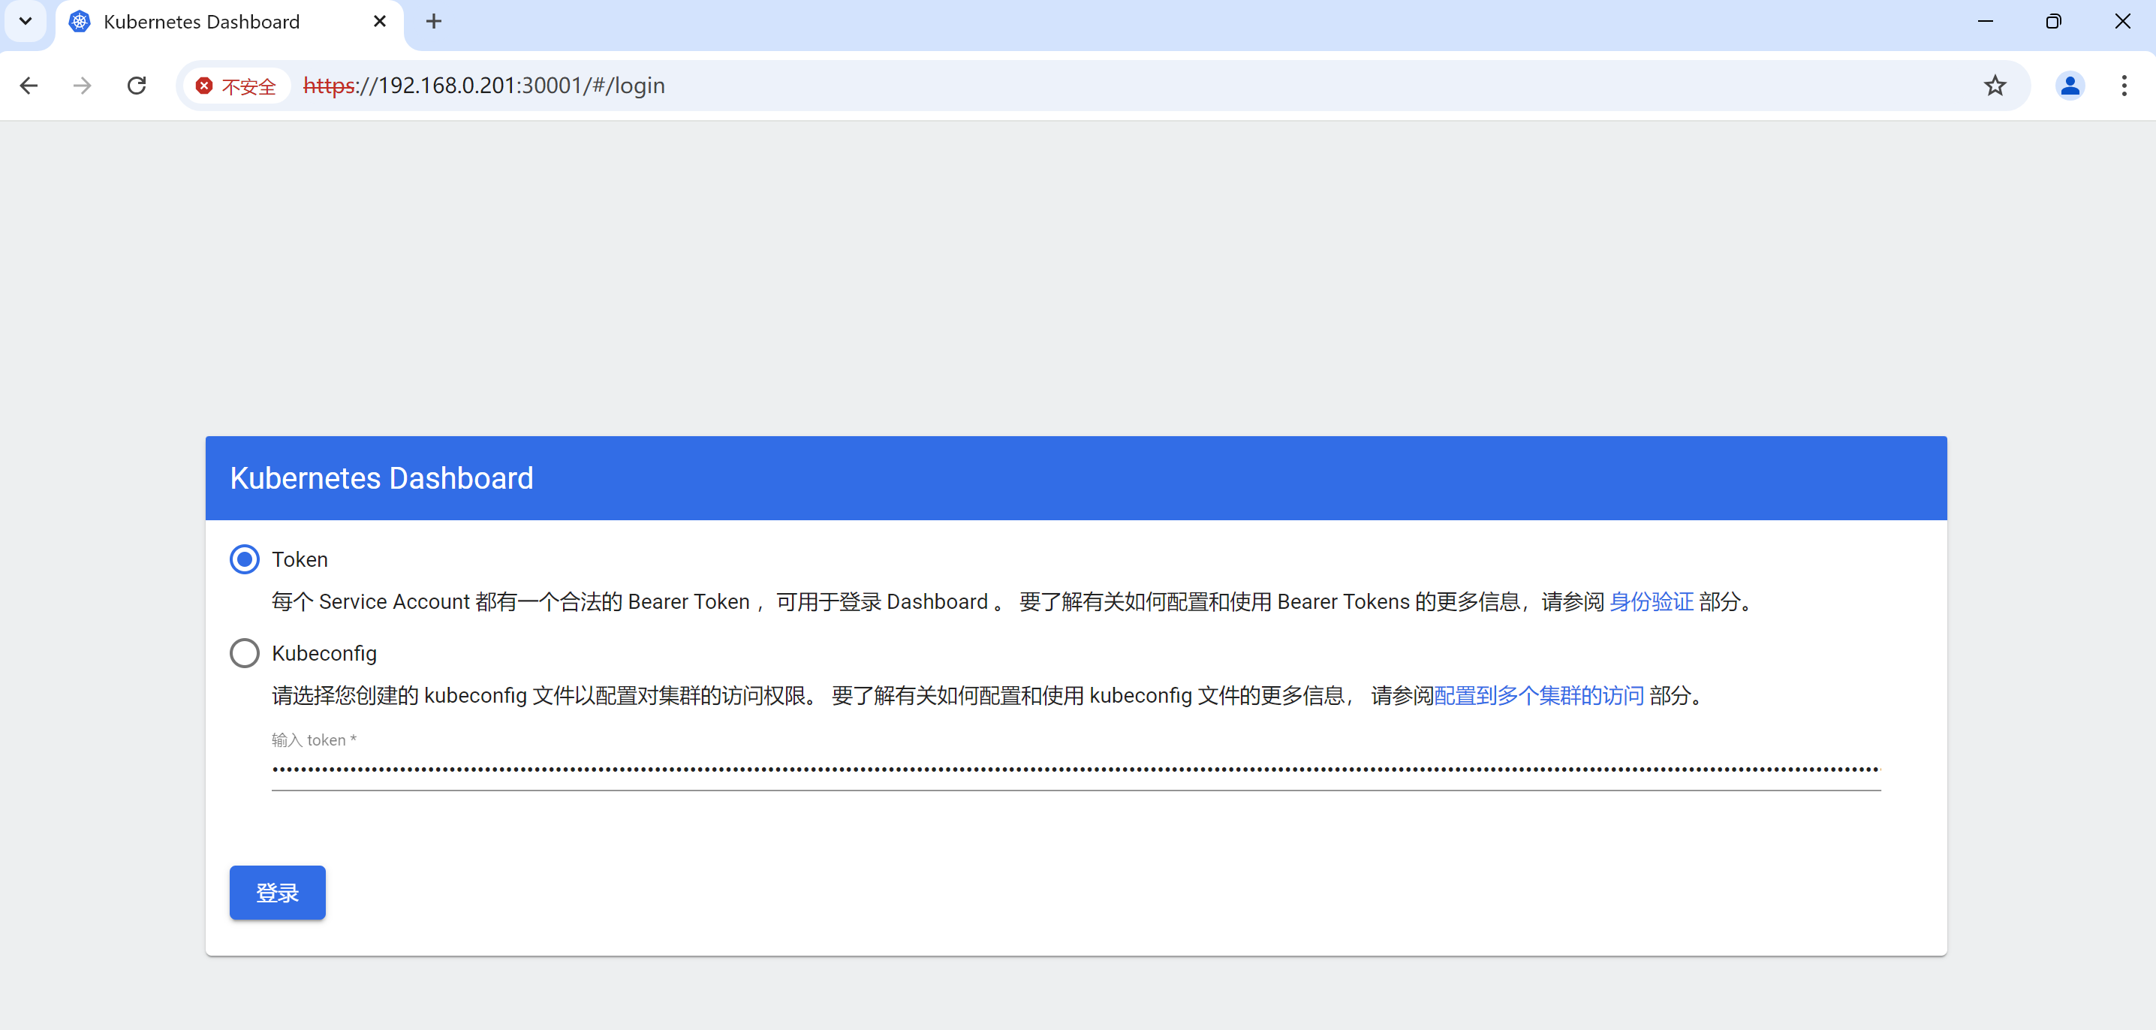Open the 身份验证 link

pyautogui.click(x=1651, y=601)
